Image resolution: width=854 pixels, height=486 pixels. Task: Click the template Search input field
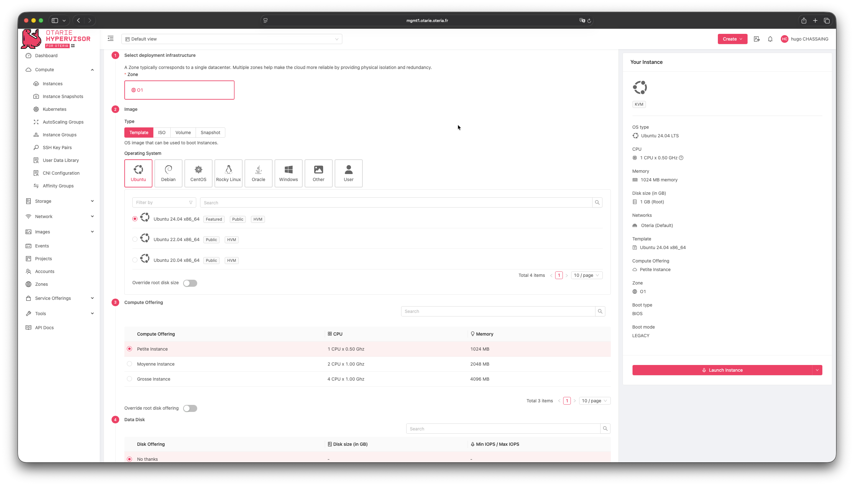click(396, 203)
